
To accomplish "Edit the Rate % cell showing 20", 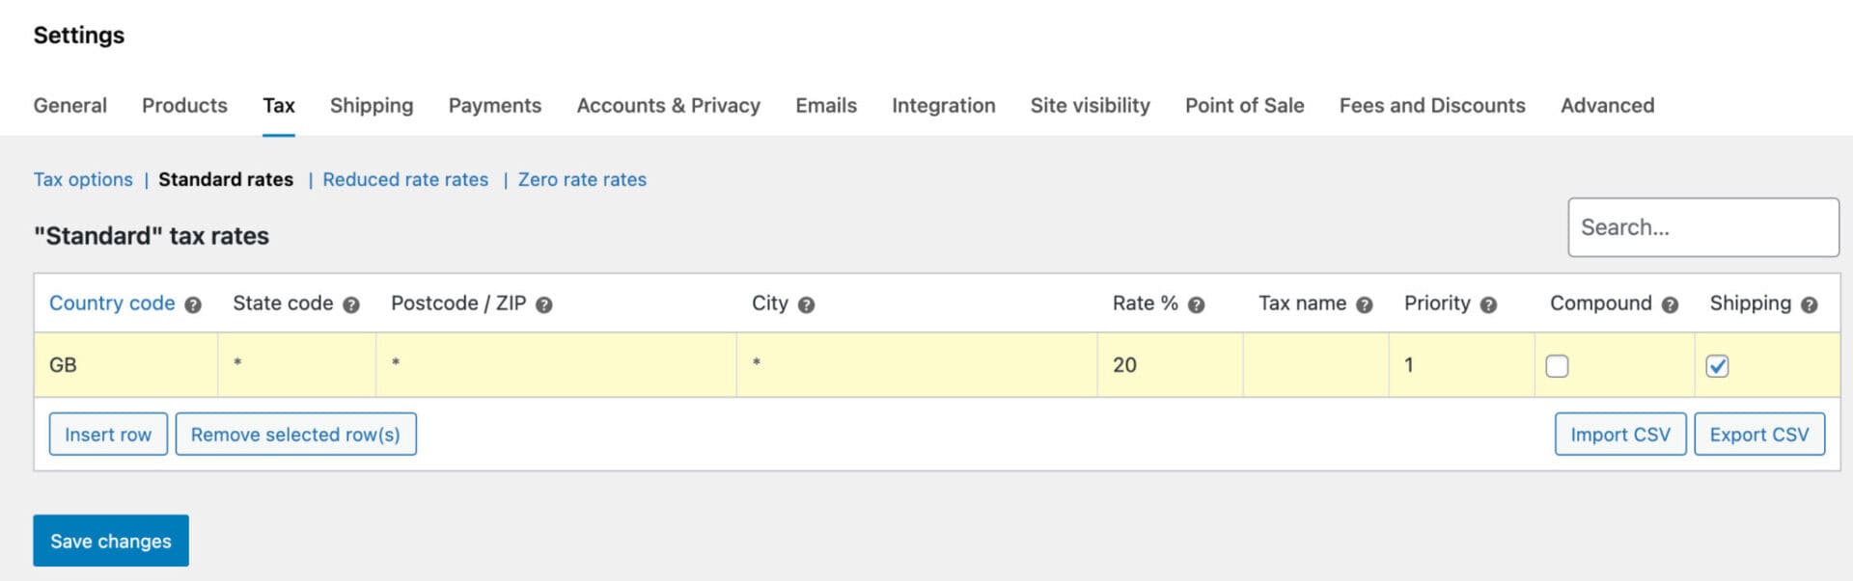I will [1171, 365].
